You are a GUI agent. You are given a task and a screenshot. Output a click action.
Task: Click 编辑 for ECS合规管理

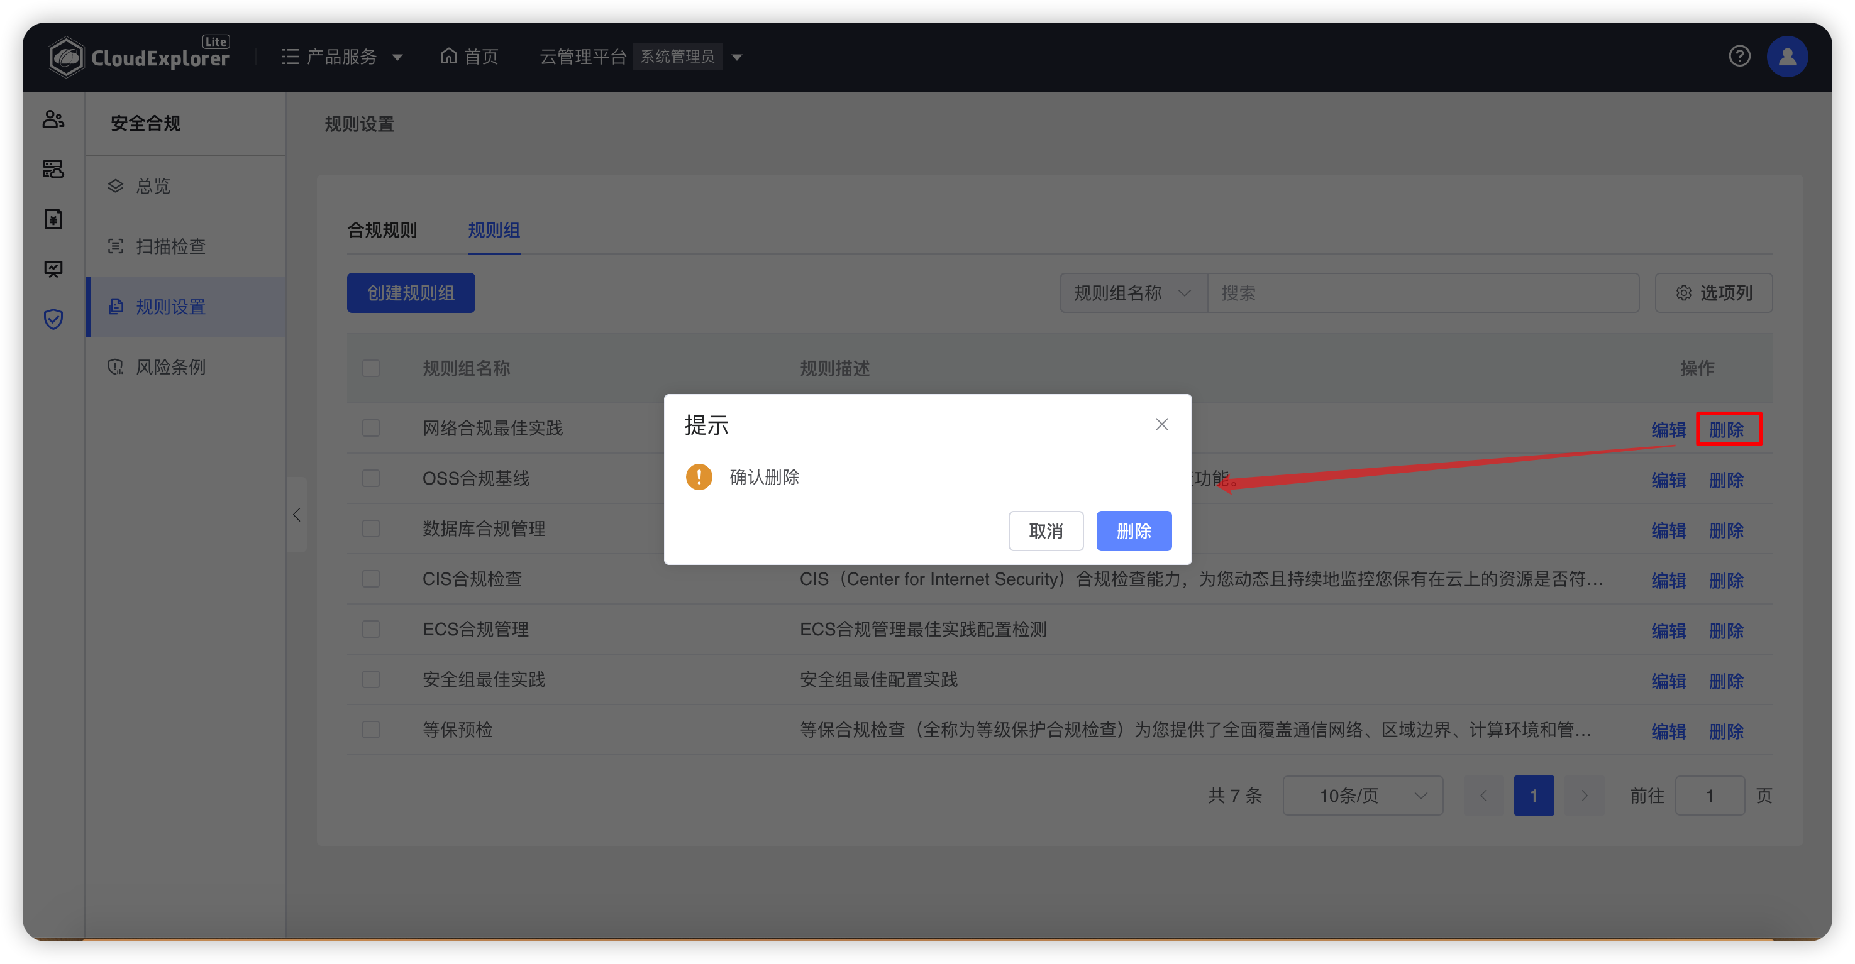click(1668, 631)
